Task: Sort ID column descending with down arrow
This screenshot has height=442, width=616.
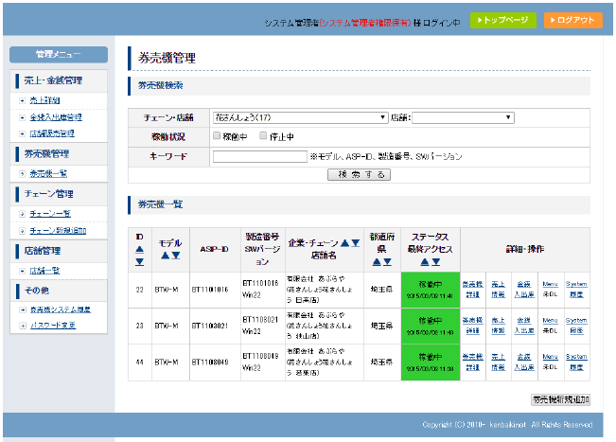Action: coord(139,261)
